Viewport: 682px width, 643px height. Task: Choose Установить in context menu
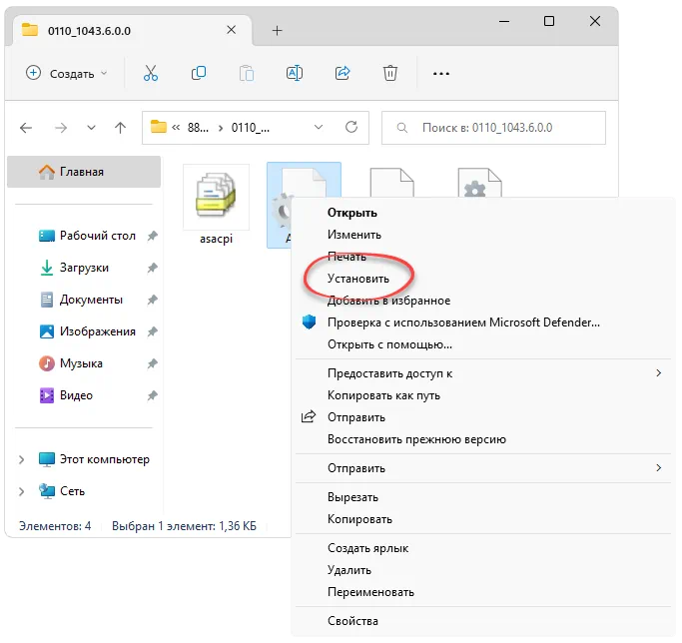(483, 279)
